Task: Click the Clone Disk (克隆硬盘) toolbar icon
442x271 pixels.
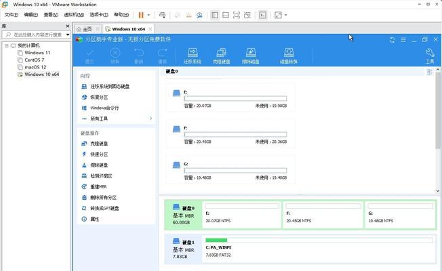Action: pyautogui.click(x=221, y=53)
